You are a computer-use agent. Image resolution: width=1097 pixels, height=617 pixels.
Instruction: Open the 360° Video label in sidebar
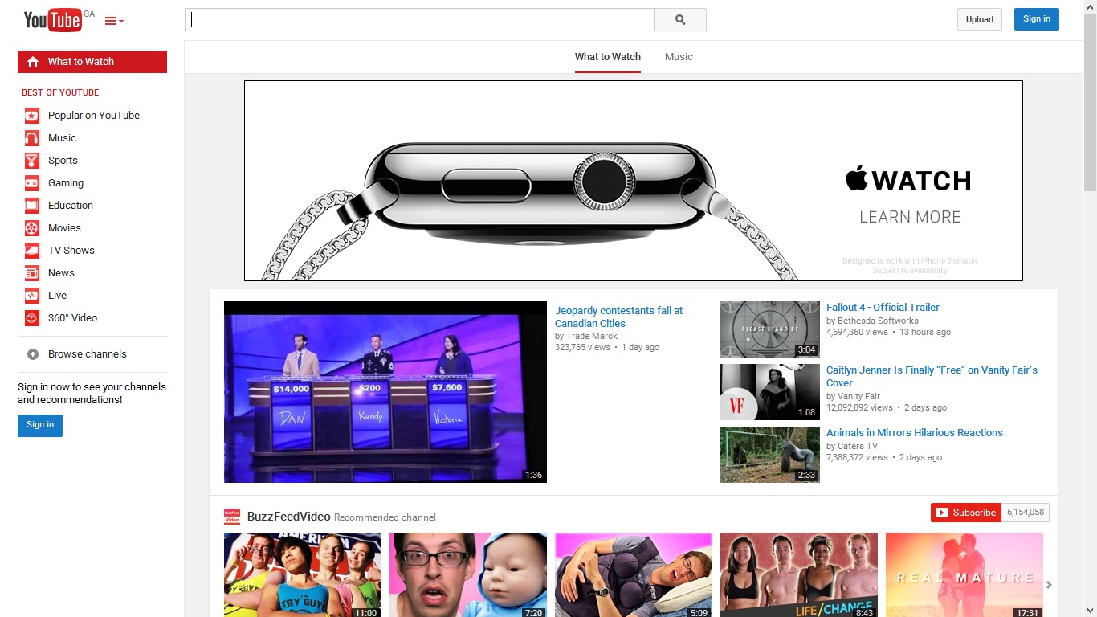(72, 318)
